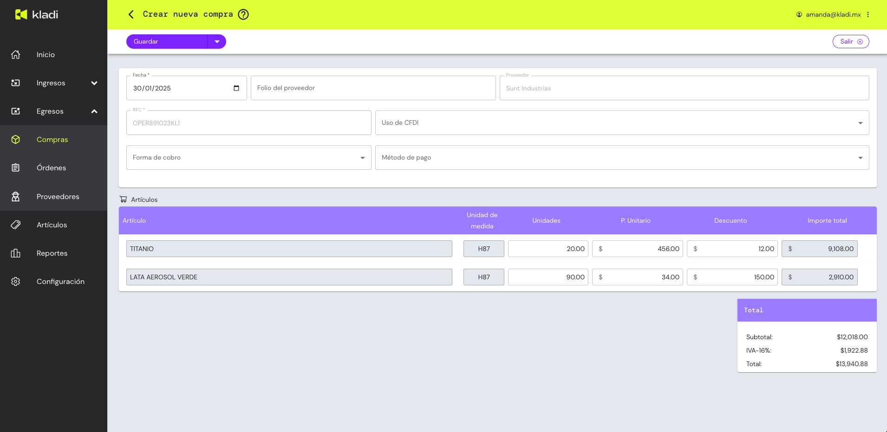Click LATA AEROSOL VERDE discount field 150.00

click(732, 277)
